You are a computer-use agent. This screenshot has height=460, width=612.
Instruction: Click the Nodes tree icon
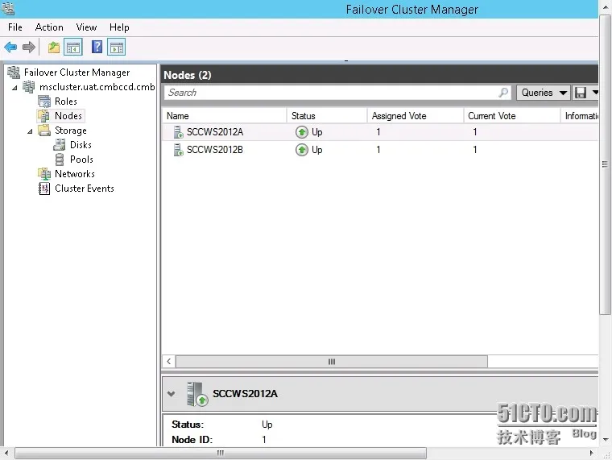pos(43,116)
